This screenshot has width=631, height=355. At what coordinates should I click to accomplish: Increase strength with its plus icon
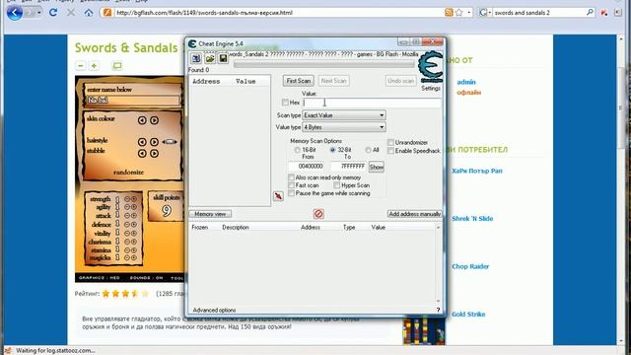point(134,199)
